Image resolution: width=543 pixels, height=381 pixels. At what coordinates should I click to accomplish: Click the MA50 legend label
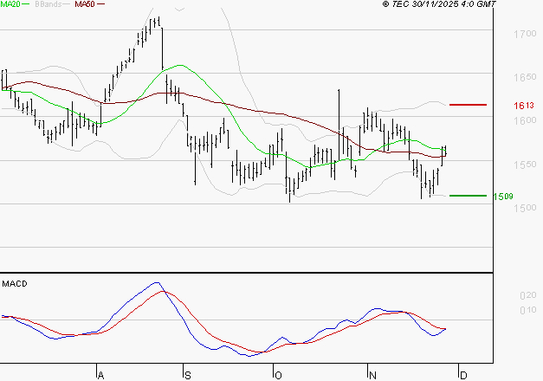(x=85, y=4)
